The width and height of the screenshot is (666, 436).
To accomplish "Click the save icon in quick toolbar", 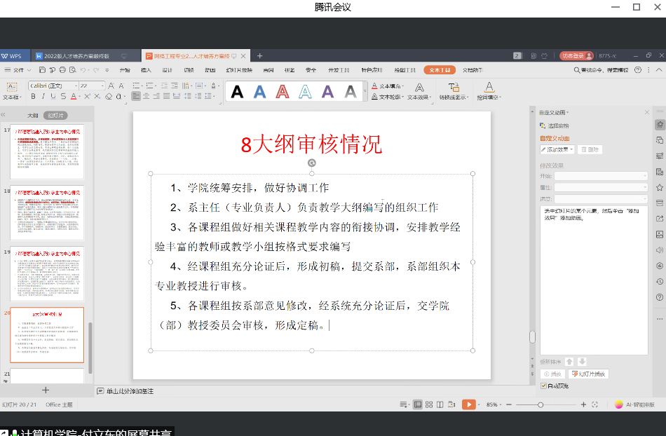I will 43,70.
